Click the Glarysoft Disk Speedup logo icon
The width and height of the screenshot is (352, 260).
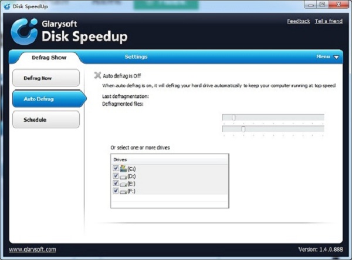24,31
